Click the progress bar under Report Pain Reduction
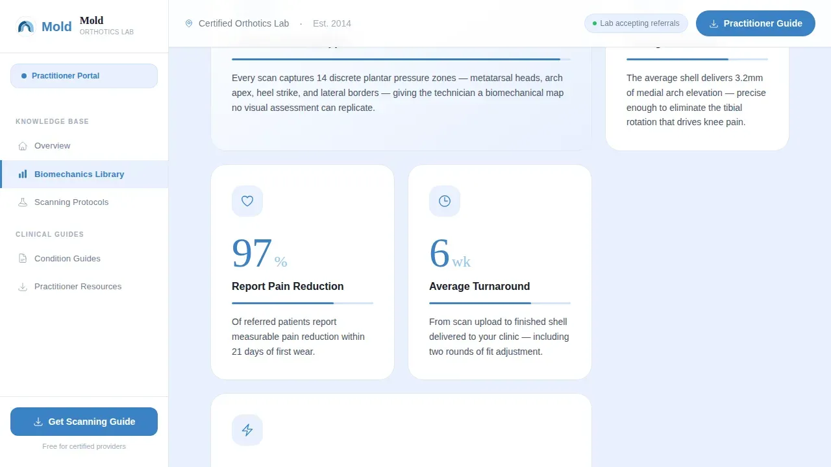Image resolution: width=831 pixels, height=467 pixels. click(303, 303)
